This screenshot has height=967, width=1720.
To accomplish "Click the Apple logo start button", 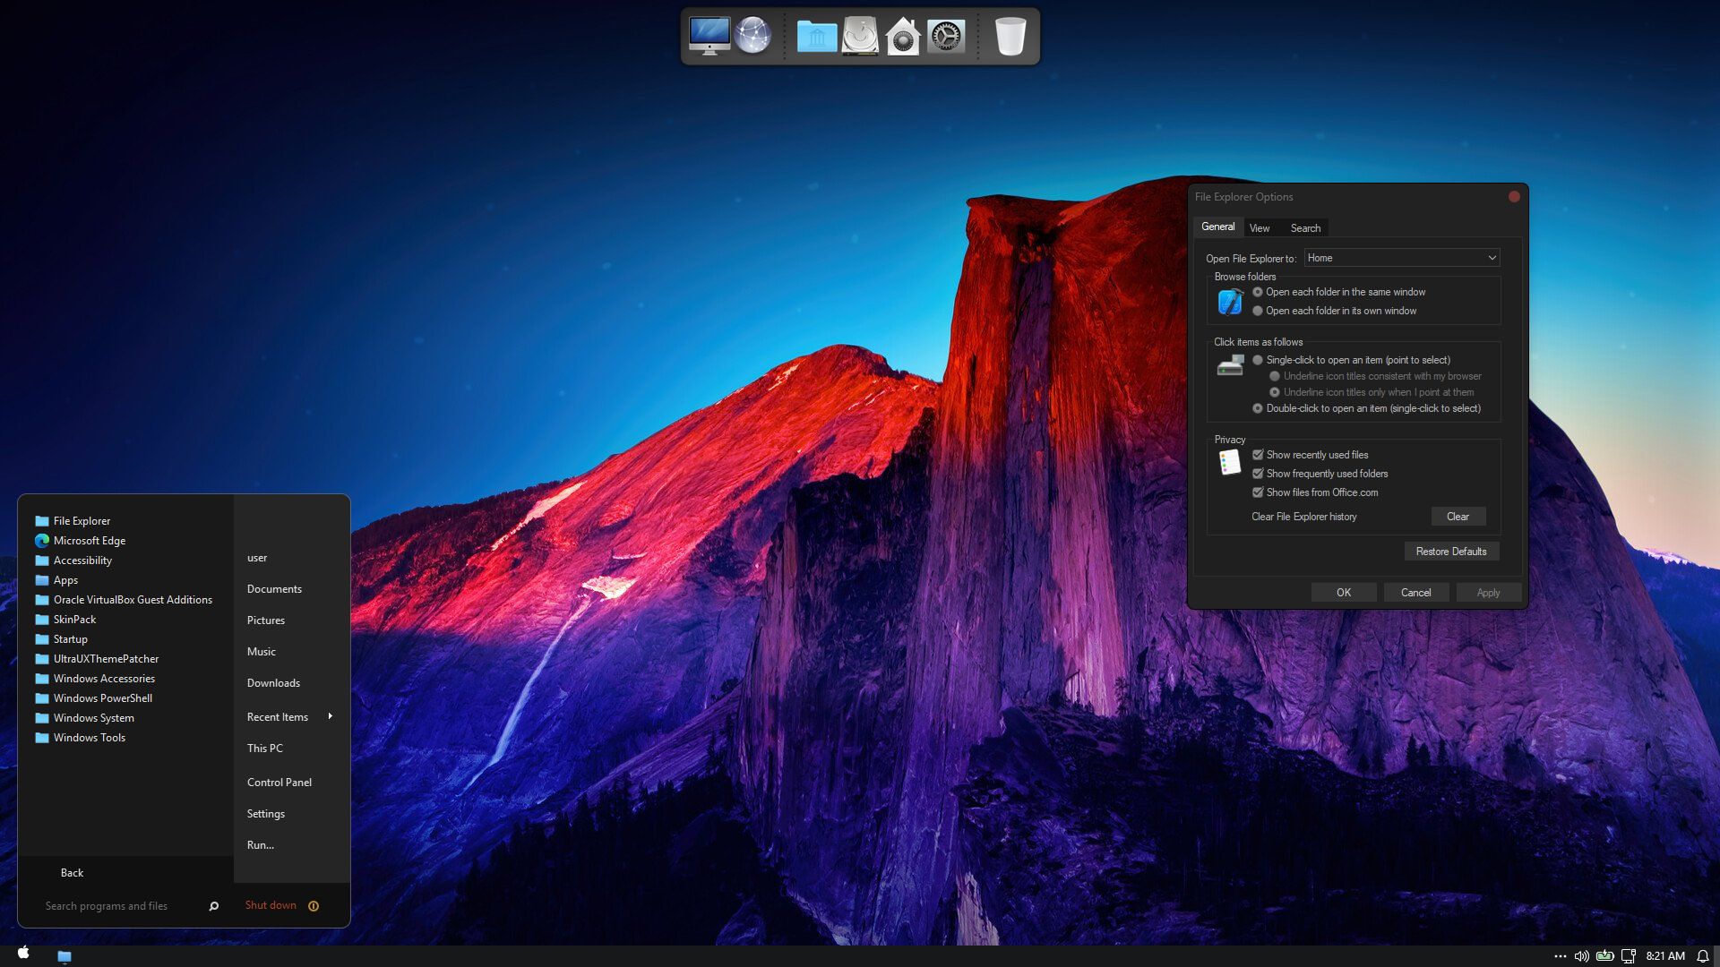I will (x=23, y=953).
